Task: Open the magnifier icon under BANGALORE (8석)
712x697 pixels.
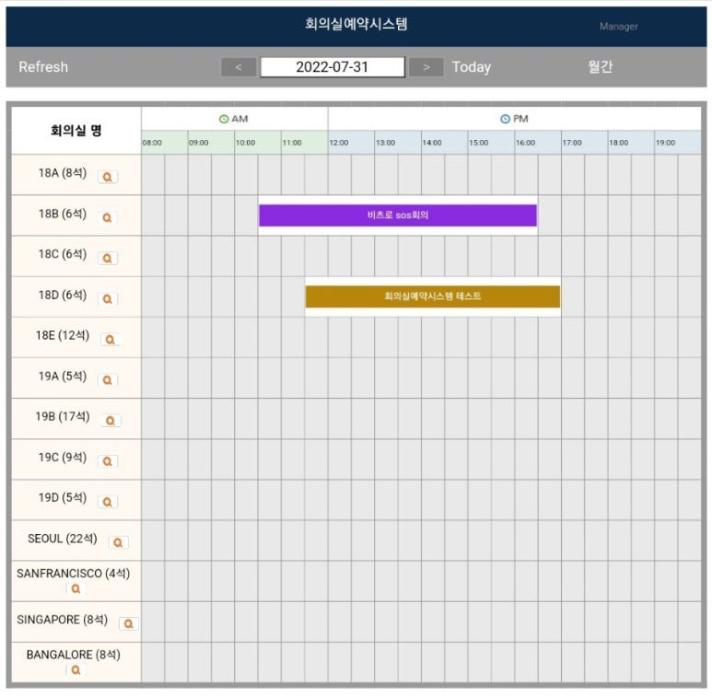Action: tap(76, 669)
